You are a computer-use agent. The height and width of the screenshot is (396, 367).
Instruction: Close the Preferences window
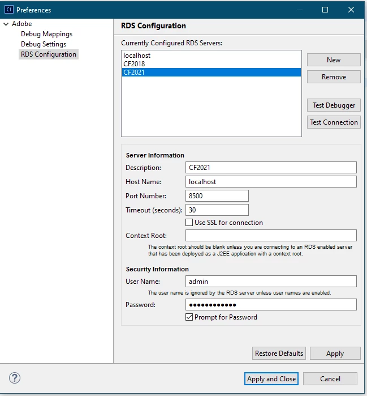tap(351, 10)
